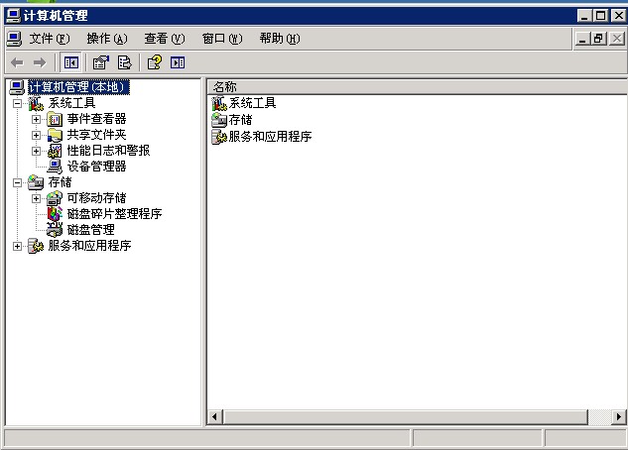Image resolution: width=628 pixels, height=450 pixels.
Task: Click the horizontal scrollbar left arrow
Action: 214,417
